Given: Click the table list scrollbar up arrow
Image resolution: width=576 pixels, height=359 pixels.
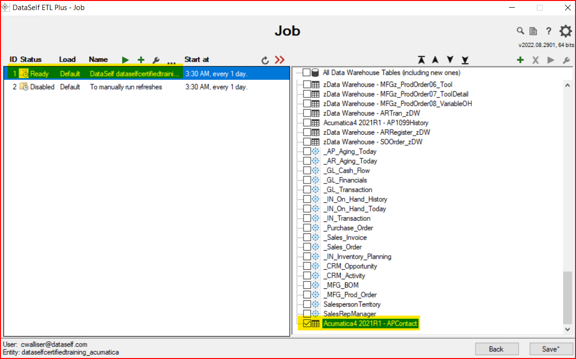Looking at the screenshot, I should pos(567,85).
